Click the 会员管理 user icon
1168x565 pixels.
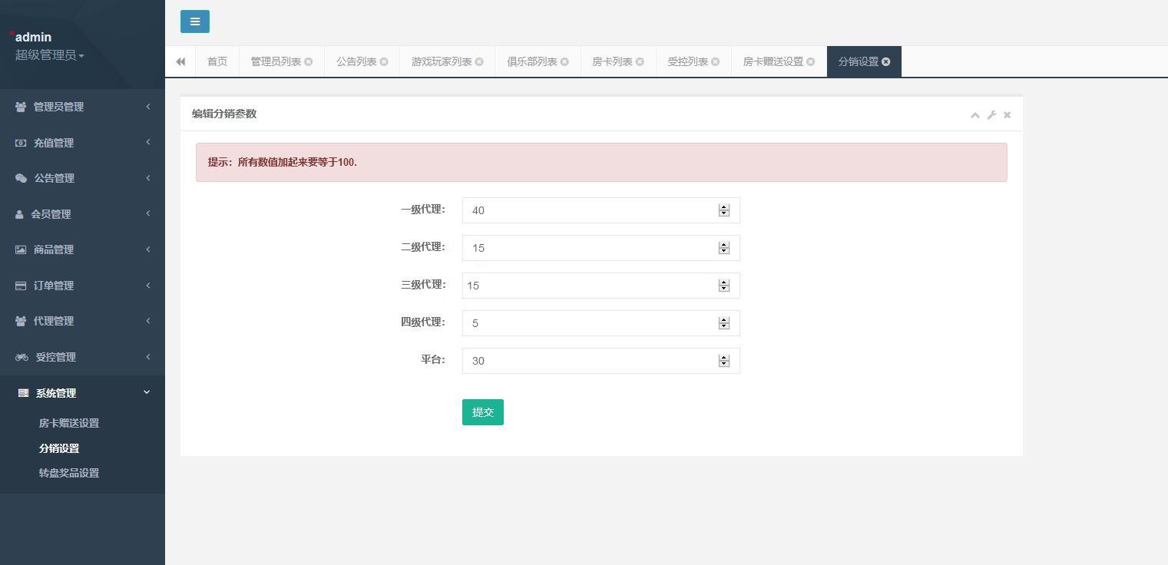coord(20,213)
